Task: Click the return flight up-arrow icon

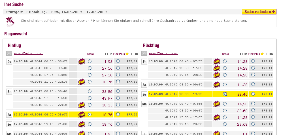Action: [x=144, y=53]
